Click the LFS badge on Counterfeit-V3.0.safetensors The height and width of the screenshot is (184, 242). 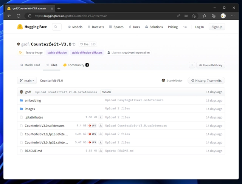point(92,126)
